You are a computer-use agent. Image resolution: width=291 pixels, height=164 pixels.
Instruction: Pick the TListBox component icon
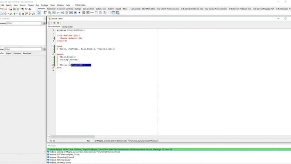[x=84, y=13]
